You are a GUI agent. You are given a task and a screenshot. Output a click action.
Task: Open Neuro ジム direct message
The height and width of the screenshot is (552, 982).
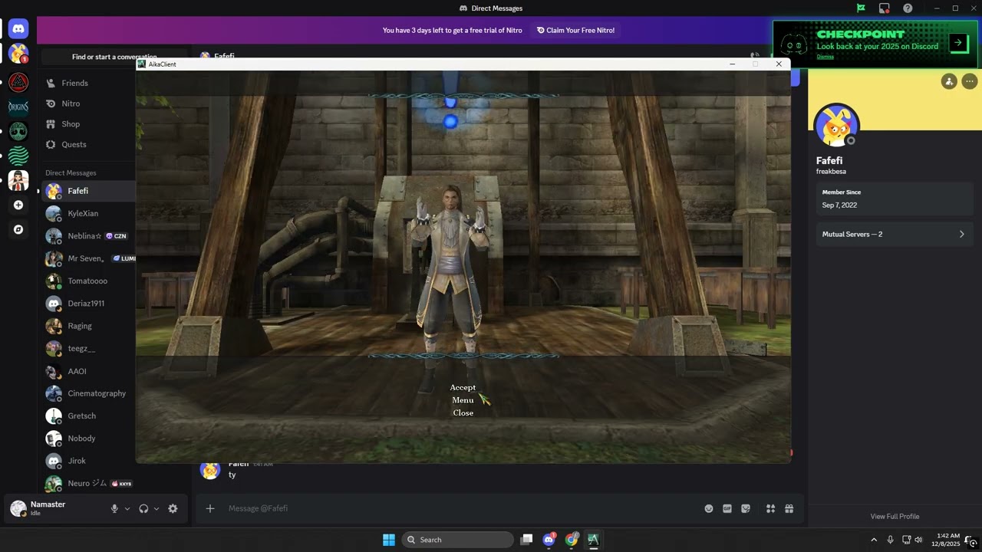(x=88, y=483)
